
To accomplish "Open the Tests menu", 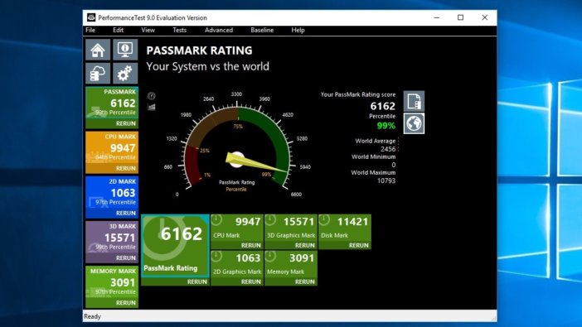I will [179, 30].
